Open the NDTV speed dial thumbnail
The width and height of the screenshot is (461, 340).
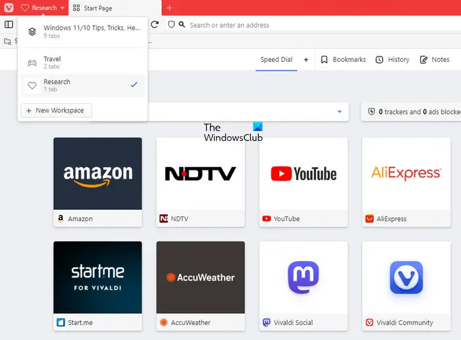point(200,174)
